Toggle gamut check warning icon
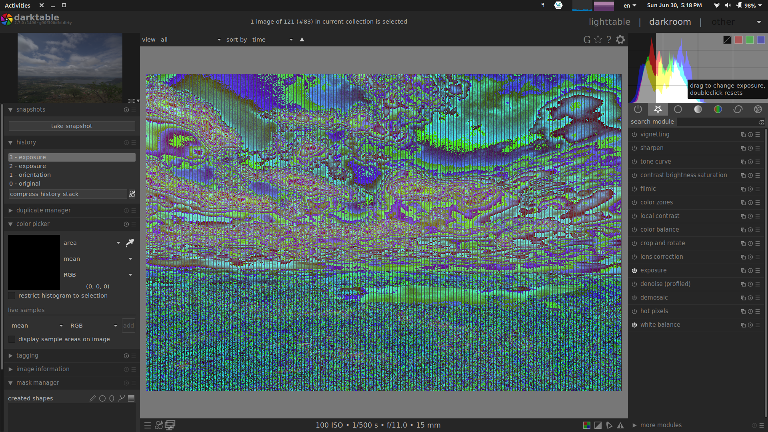The image size is (768, 432). pos(620,425)
